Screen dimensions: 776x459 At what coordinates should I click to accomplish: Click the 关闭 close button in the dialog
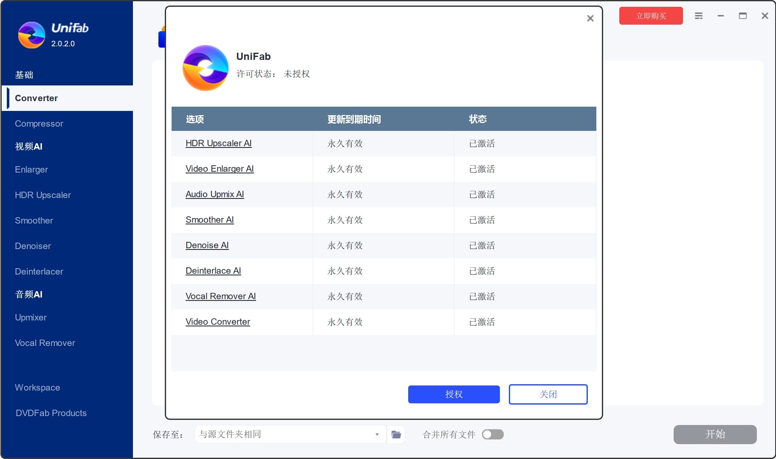click(548, 394)
